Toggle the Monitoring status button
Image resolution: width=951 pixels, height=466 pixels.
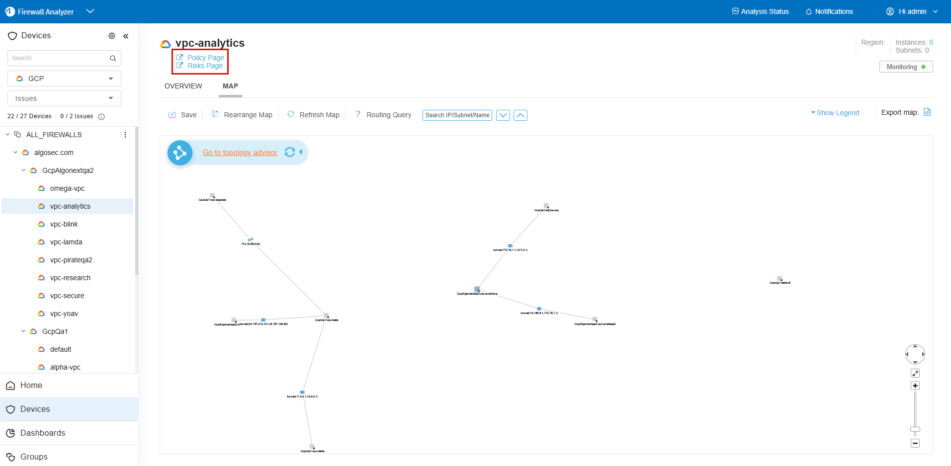(x=906, y=67)
